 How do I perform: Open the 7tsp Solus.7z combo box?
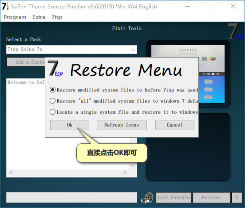pos(71,50)
